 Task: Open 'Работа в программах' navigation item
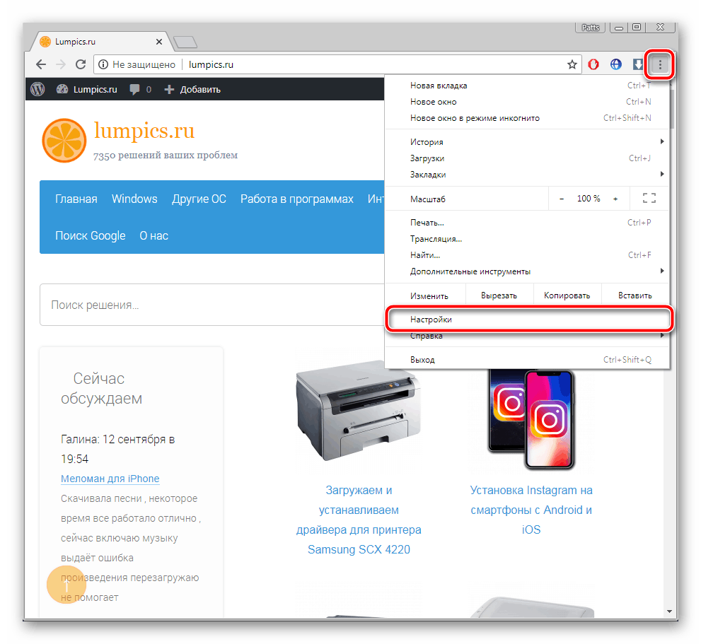click(297, 199)
